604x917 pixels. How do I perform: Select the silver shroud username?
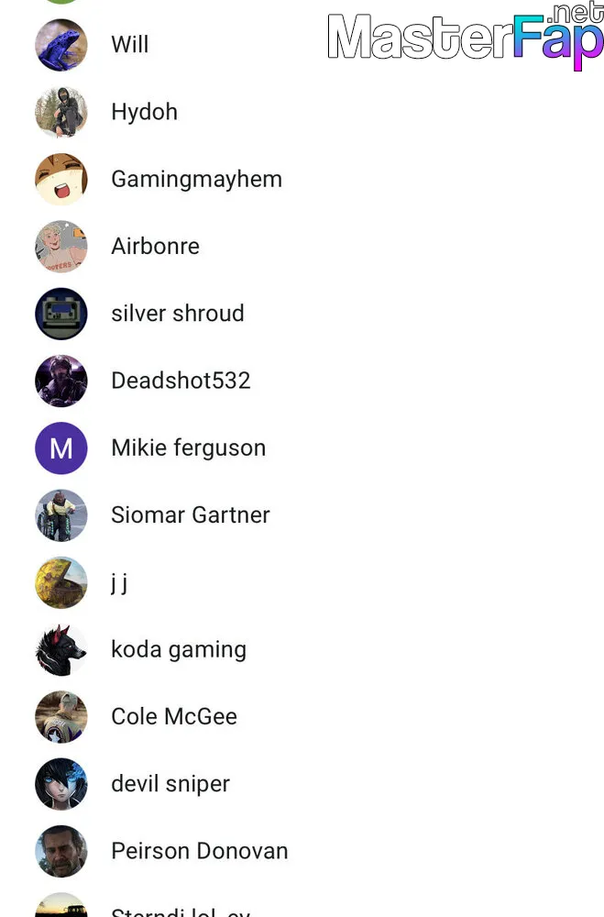[178, 314]
